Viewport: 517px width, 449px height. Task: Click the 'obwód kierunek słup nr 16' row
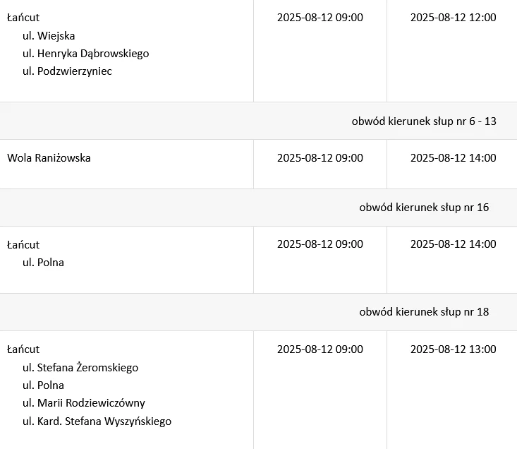point(258,208)
